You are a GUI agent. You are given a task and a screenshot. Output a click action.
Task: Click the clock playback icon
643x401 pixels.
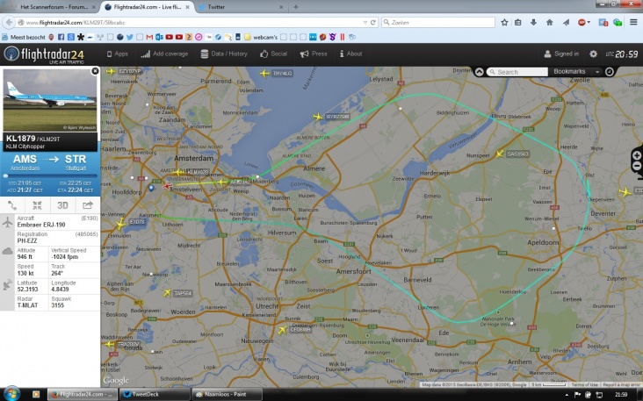point(610,71)
